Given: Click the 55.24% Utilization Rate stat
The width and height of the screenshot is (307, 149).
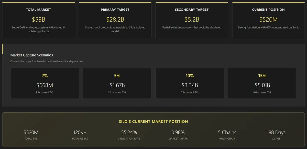Looking at the screenshot, I should tap(129, 135).
